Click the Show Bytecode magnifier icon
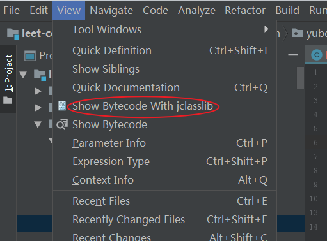The height and width of the screenshot is (241, 327). 62,124
